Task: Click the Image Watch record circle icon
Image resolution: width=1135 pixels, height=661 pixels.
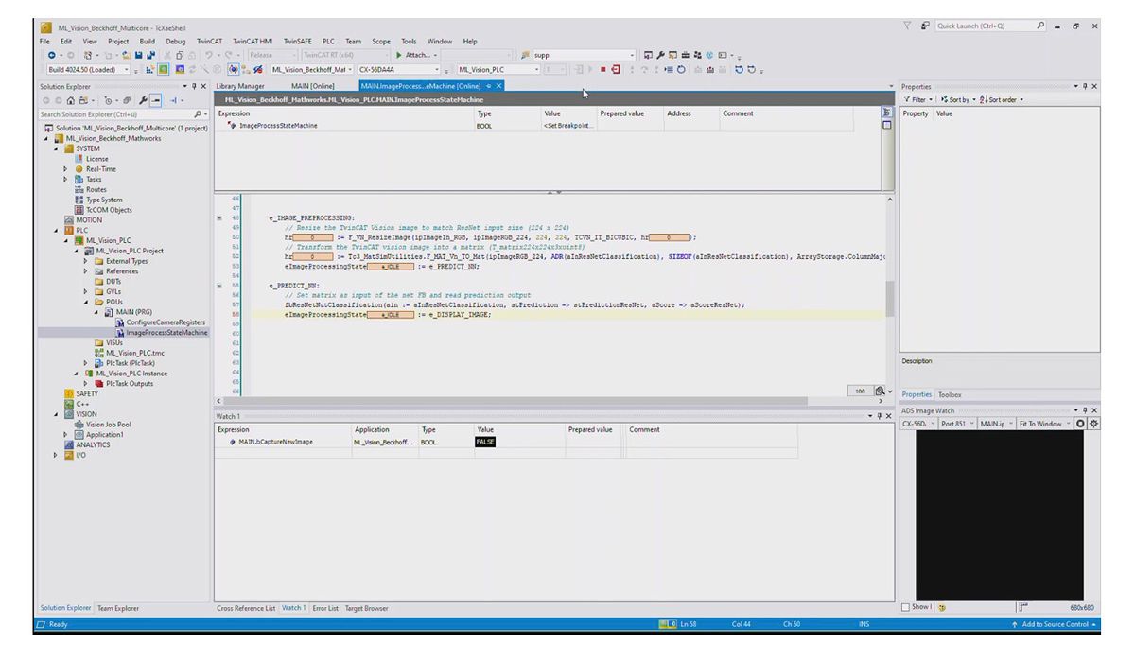Action: coord(1080,423)
